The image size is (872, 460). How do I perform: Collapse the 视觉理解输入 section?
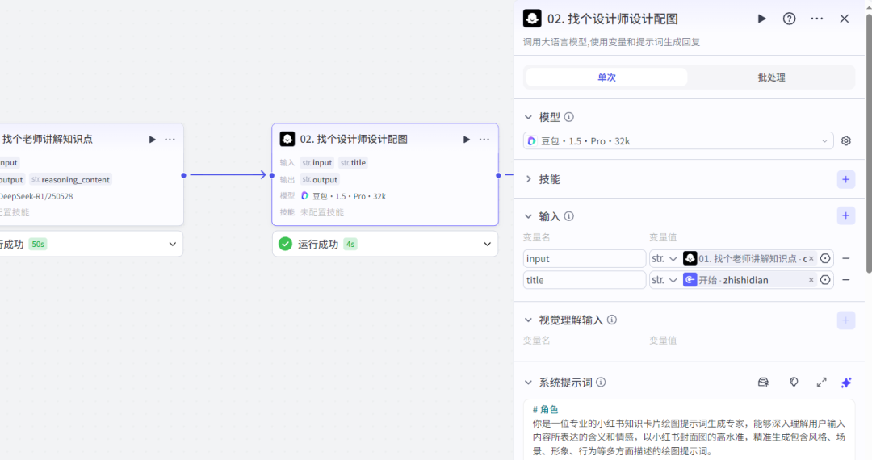528,320
